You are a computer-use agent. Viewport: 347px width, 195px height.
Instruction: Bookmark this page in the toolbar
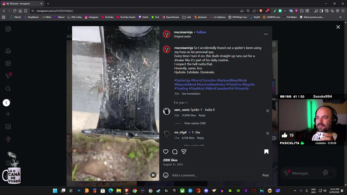[x=25, y=11]
